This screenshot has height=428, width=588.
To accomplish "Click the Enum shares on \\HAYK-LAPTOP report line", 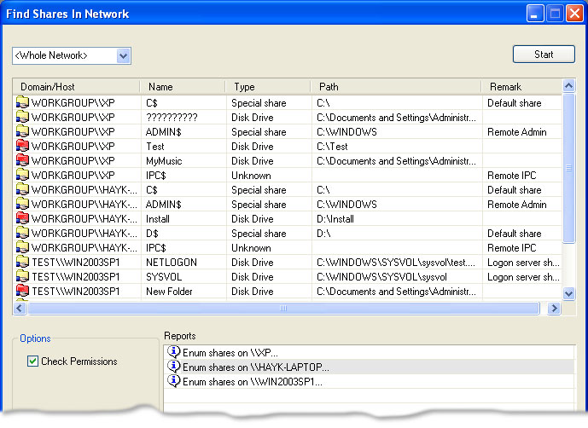I will [256, 367].
